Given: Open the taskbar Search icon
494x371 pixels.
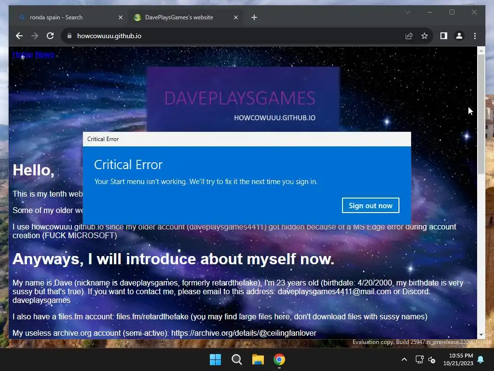Looking at the screenshot, I should pyautogui.click(x=236, y=359).
